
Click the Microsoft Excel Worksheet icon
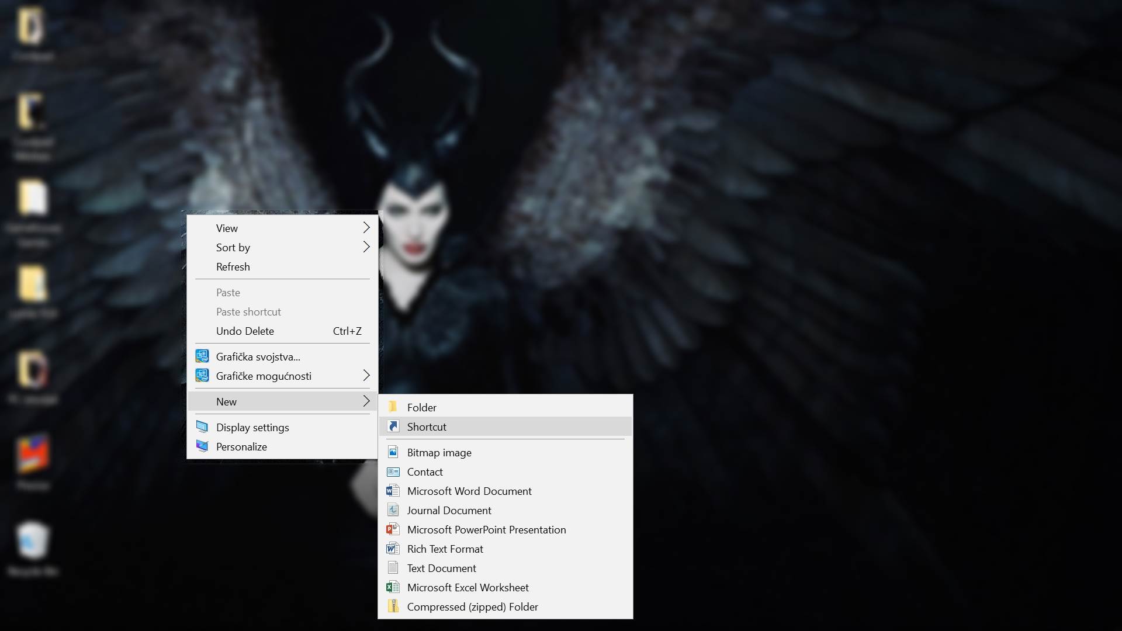(393, 587)
